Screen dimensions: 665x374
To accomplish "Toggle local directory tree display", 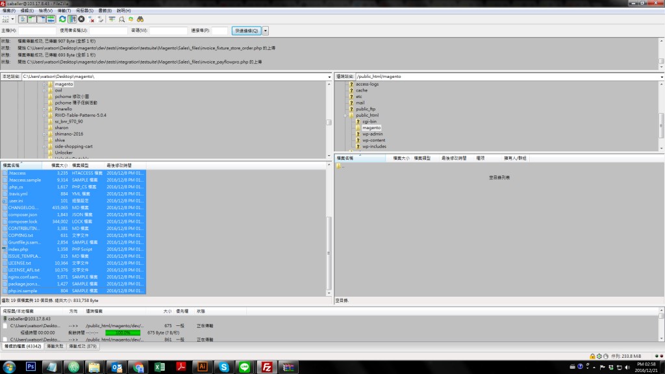I will (32, 19).
